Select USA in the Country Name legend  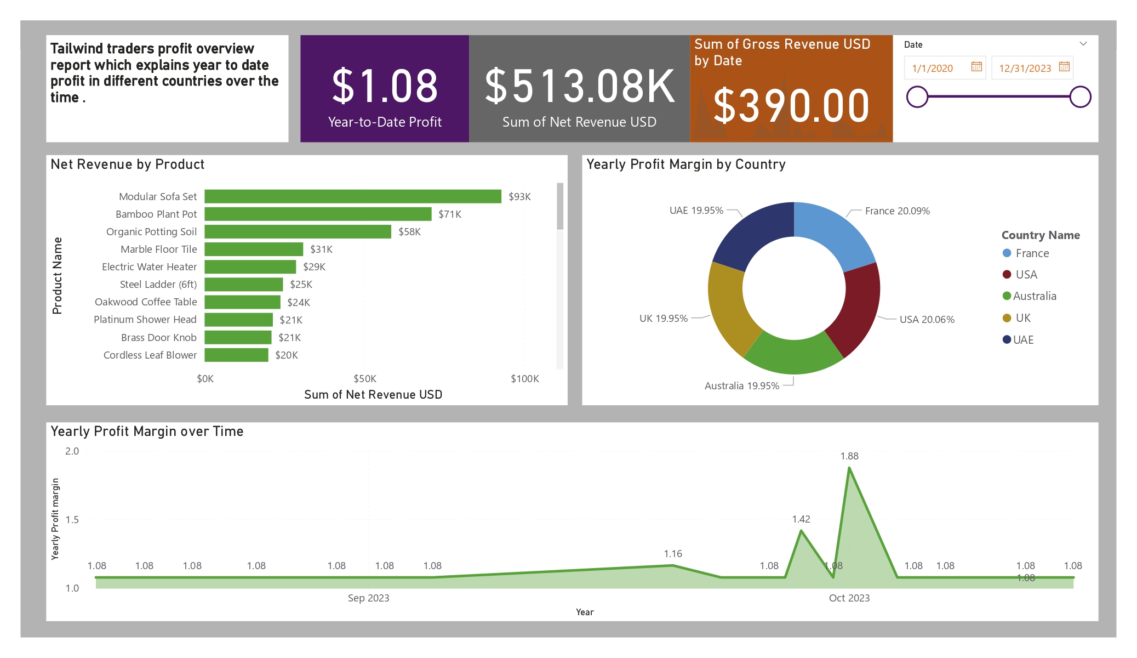(1020, 275)
